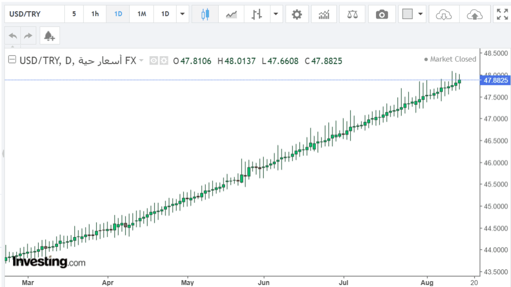Click the close value C47.8825

coord(324,61)
